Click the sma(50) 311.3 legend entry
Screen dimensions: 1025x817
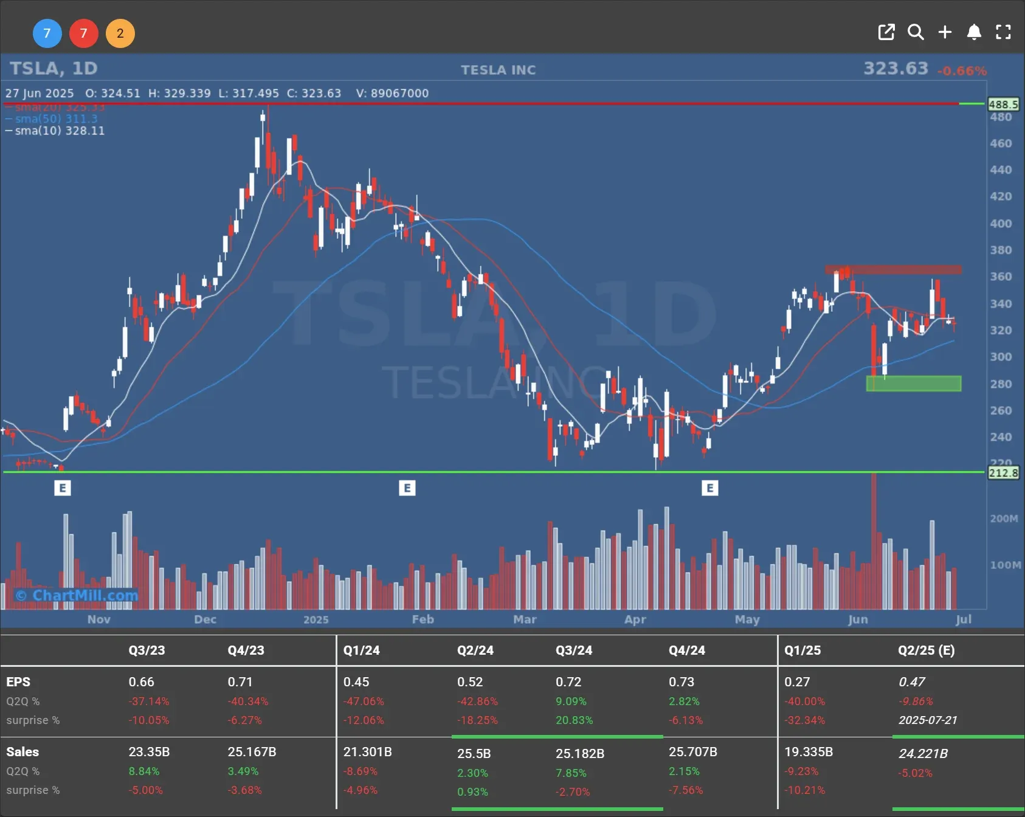[52, 119]
